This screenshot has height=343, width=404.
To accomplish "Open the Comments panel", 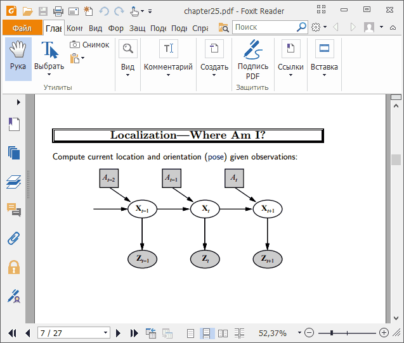I will click(x=14, y=210).
